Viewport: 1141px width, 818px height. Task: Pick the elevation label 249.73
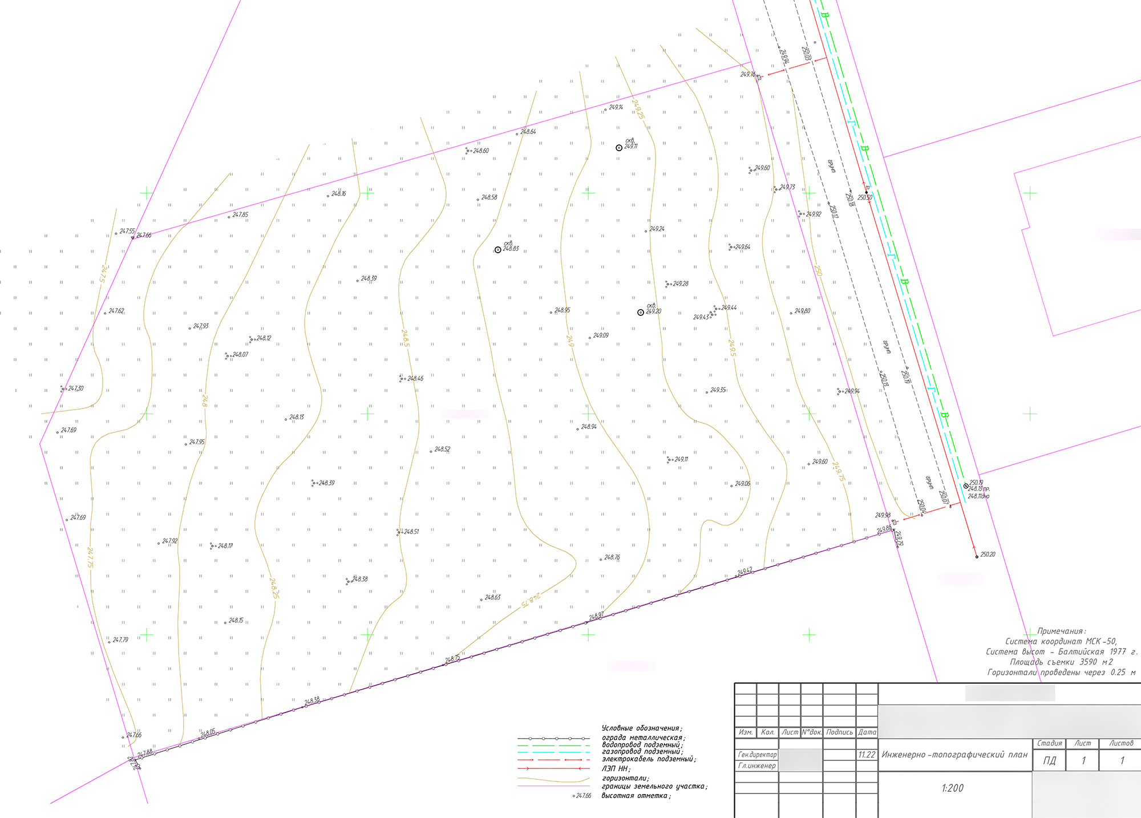787,187
